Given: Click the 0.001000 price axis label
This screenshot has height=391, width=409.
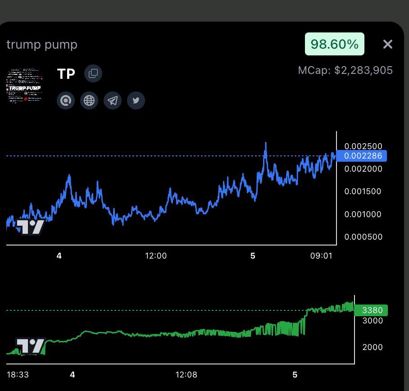Looking at the screenshot, I should pos(363,214).
